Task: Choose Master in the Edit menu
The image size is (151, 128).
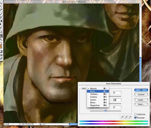Action: tap(98, 88)
